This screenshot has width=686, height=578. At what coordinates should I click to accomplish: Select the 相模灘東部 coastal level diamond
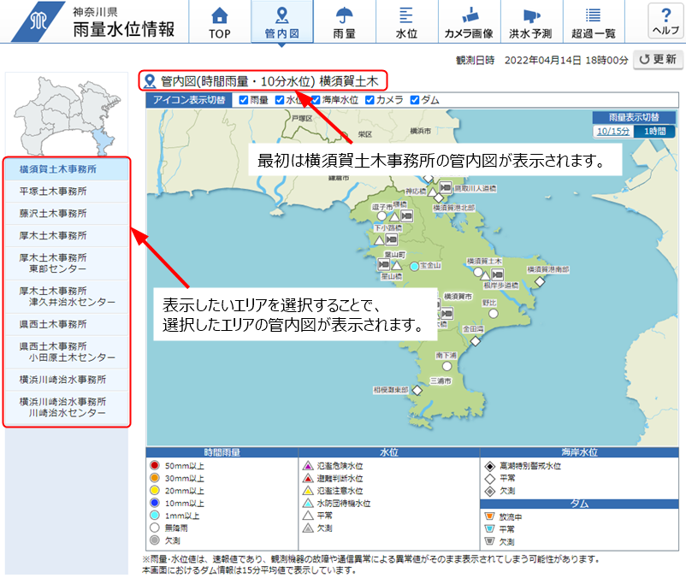(417, 390)
